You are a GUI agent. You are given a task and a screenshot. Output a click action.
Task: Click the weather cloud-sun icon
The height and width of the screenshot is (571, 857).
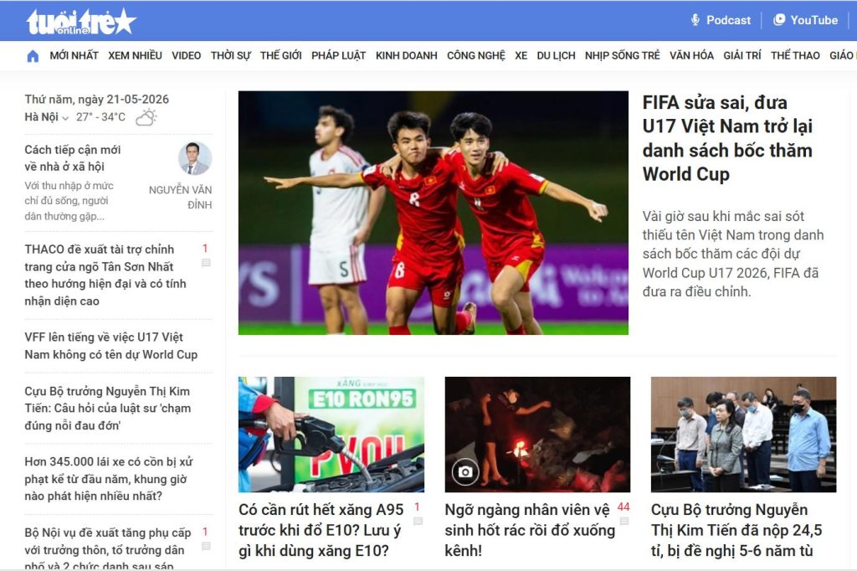(x=146, y=117)
